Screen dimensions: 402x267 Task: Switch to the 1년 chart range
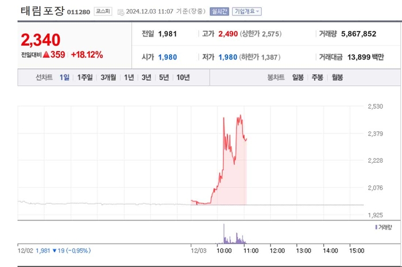(129, 77)
